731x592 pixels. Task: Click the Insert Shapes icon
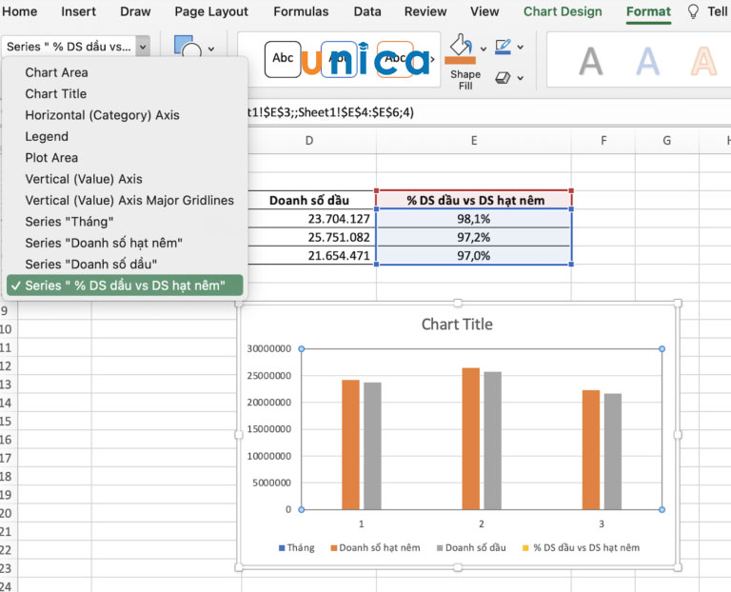click(187, 49)
